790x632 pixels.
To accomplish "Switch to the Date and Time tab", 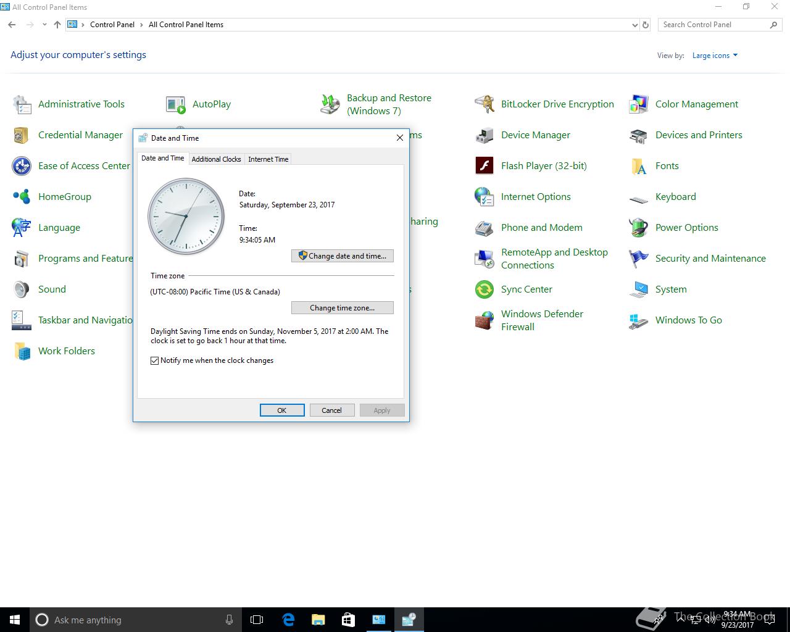I will [163, 158].
